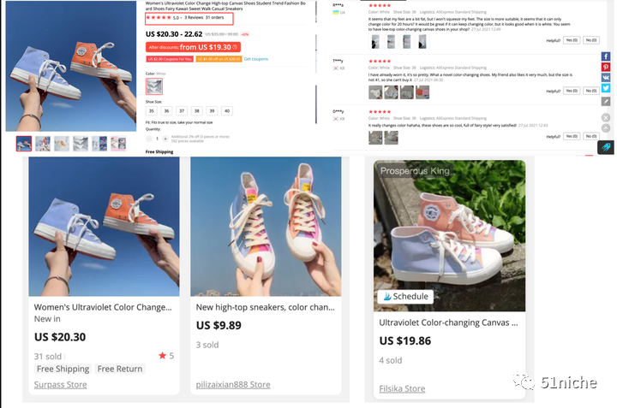
Task: Select the first product gallery thumbnail
Action: (x=24, y=144)
